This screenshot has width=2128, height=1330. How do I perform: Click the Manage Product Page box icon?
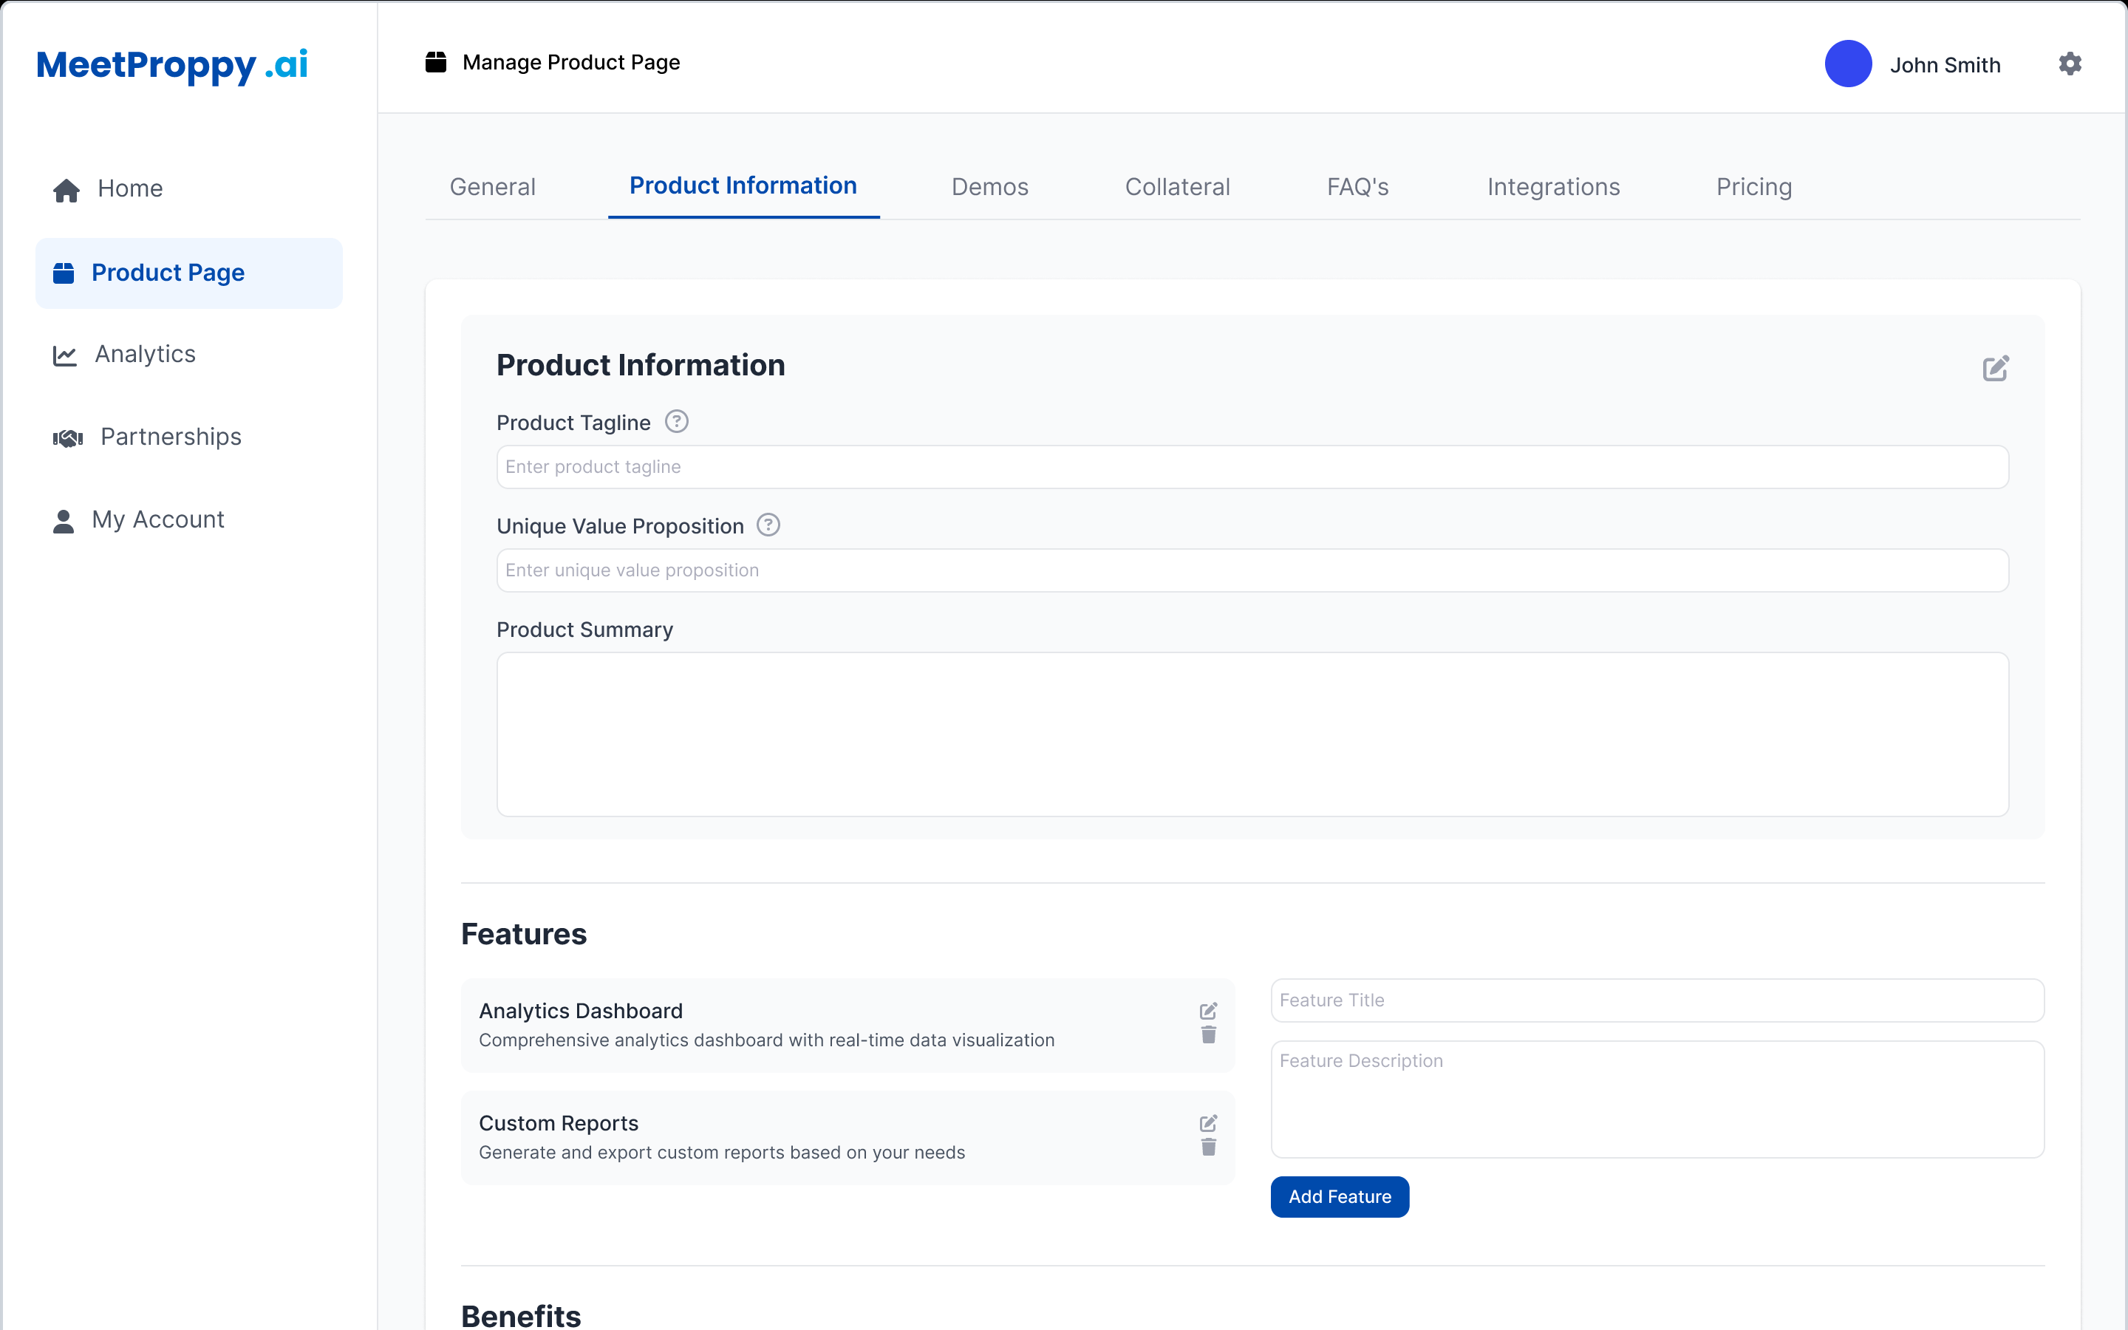tap(436, 61)
